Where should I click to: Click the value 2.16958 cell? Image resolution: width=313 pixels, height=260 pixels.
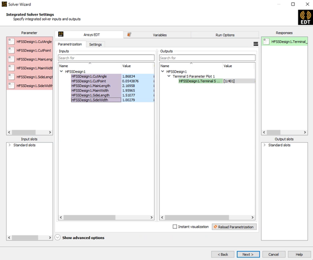[137, 86]
